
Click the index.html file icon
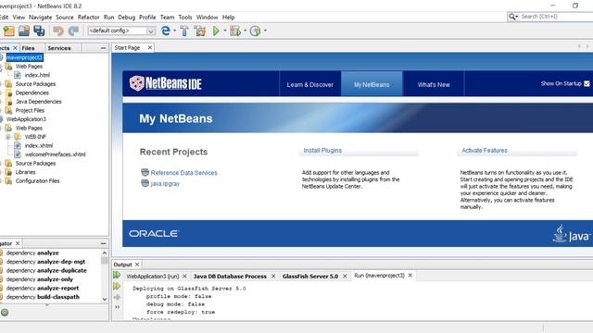click(18, 75)
